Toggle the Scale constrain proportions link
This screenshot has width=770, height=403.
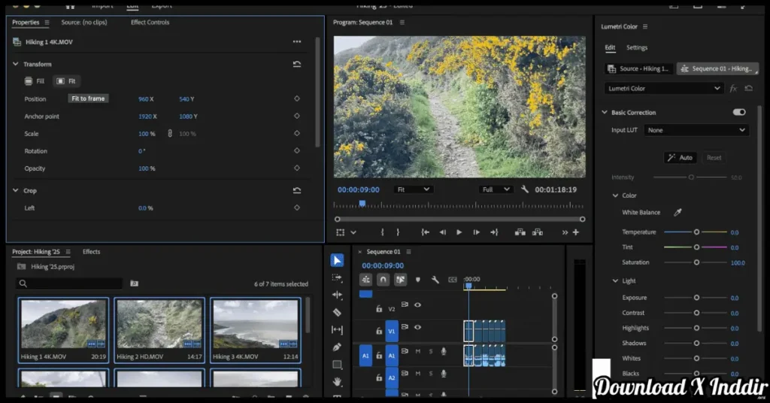[x=170, y=134]
